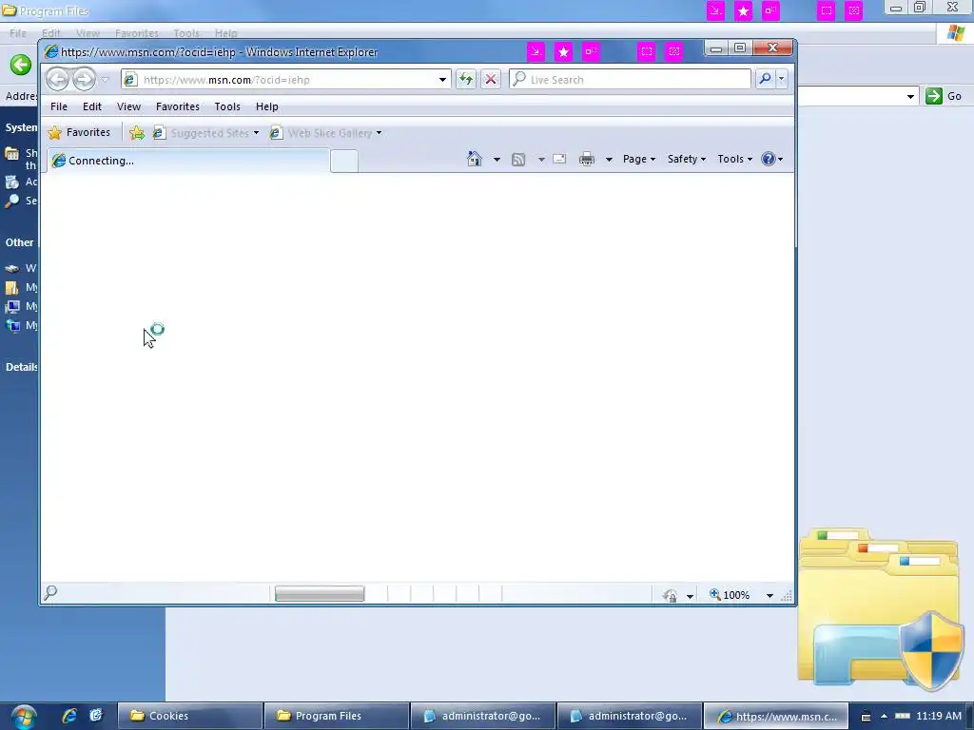This screenshot has height=730, width=974.
Task: Go back with the IE Back arrow
Action: [58, 80]
